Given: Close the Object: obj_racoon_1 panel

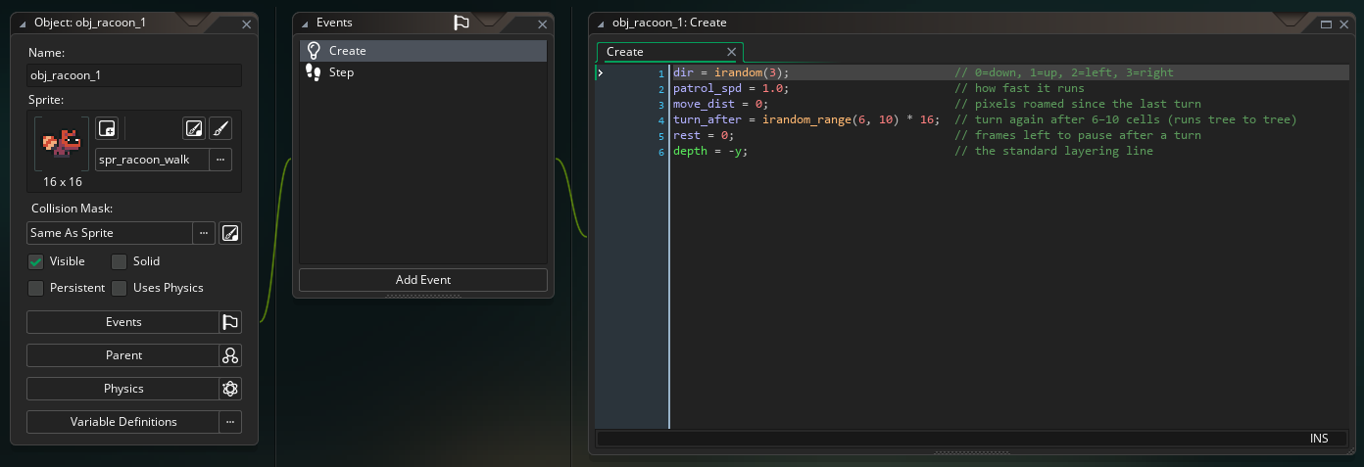Looking at the screenshot, I should pyautogui.click(x=246, y=23).
